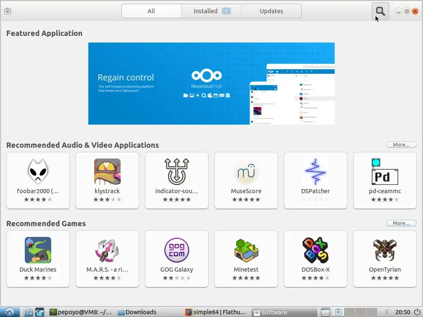This screenshot has width=423, height=317.
Task: Open the M.A.R.S. game icon
Action: tap(107, 250)
